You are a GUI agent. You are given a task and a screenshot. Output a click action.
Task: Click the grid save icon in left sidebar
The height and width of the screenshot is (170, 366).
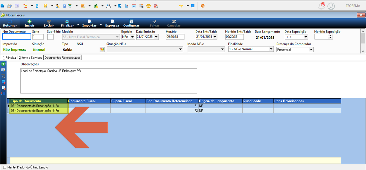[4, 88]
